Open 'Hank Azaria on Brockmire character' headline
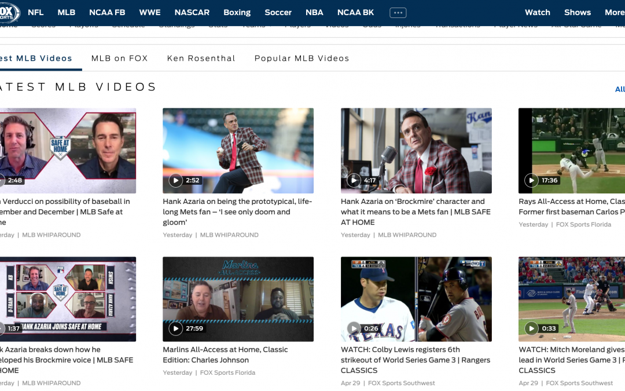Image resolution: width=625 pixels, height=391 pixels. 416,212
